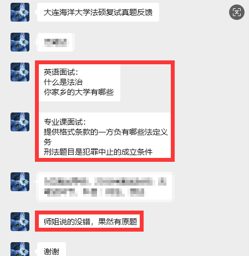This screenshot has width=249, height=256.
Task: Select the 专业课面试 message bubble
Action: pyautogui.click(x=105, y=135)
